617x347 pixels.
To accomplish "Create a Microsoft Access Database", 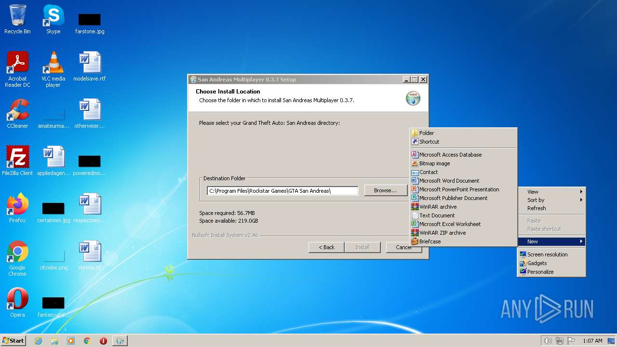I will (463, 155).
